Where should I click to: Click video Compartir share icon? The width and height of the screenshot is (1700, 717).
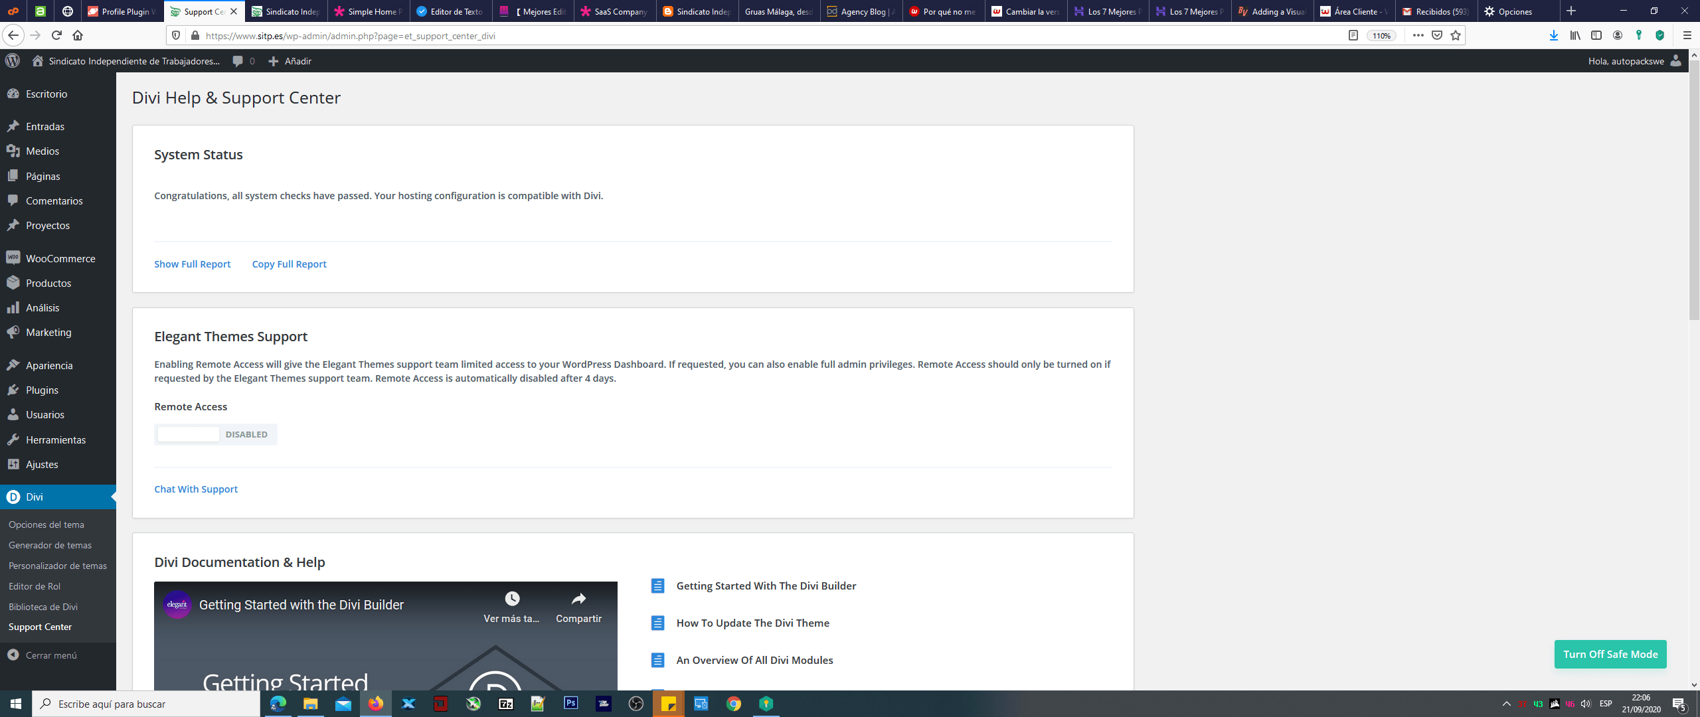click(x=579, y=599)
